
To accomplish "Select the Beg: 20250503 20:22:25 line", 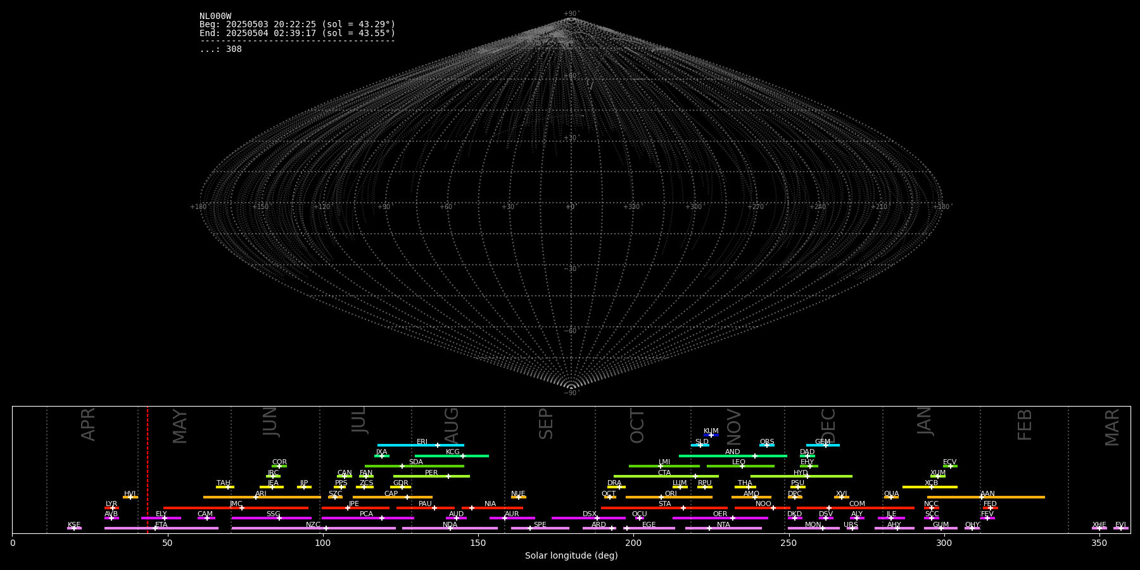I will pyautogui.click(x=297, y=25).
